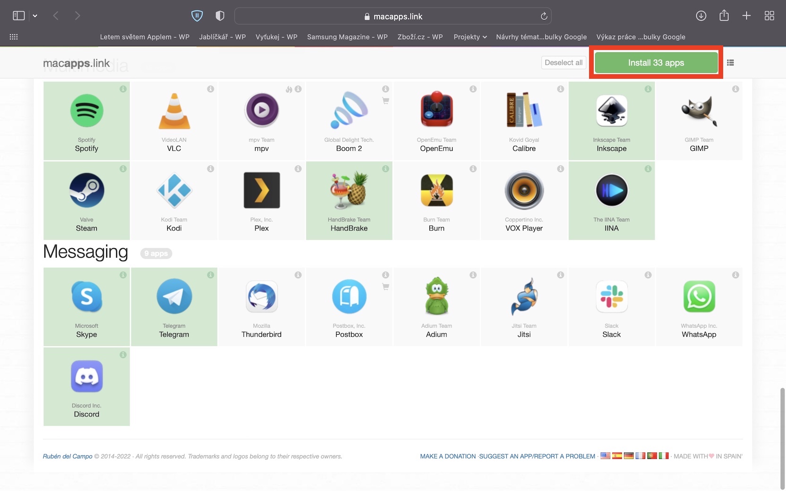The image size is (786, 491).
Task: Click the Skype app icon
Action: tap(87, 297)
